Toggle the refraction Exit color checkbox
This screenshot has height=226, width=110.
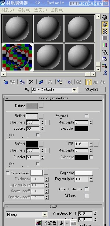pyautogui.click(x=91, y=157)
